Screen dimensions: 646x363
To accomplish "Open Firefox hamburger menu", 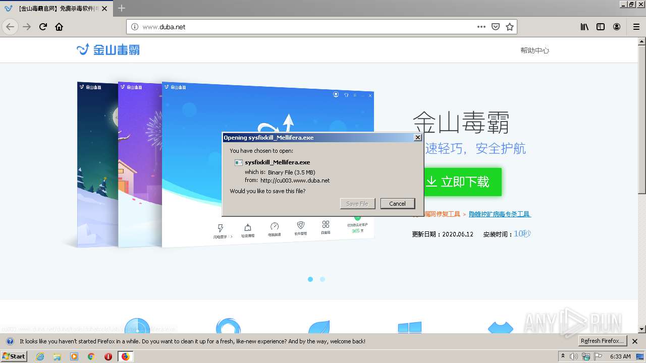I will click(x=636, y=27).
